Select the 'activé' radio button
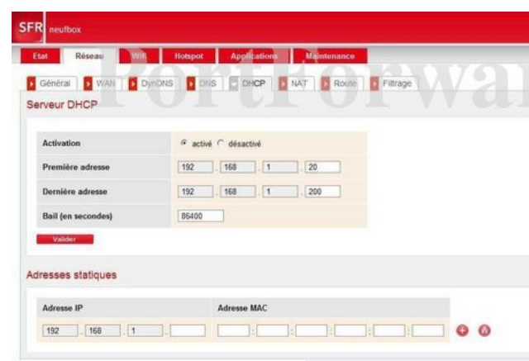529x361 pixels. click(183, 144)
